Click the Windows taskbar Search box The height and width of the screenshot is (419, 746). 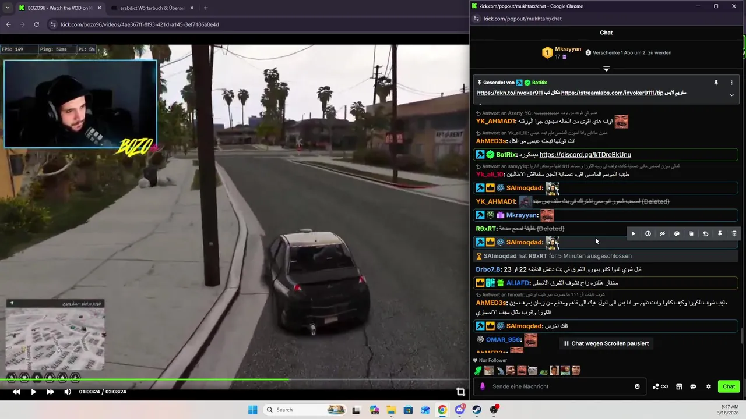click(x=305, y=410)
